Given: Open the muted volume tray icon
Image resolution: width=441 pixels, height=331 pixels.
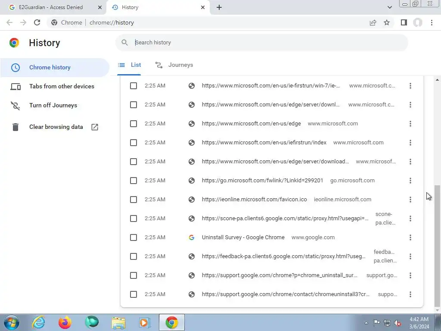Looking at the screenshot, I should point(398,323).
